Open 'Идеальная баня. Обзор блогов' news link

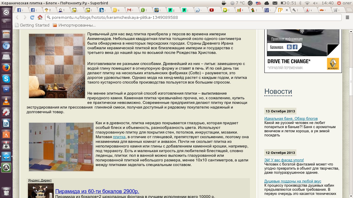[x=291, y=119]
